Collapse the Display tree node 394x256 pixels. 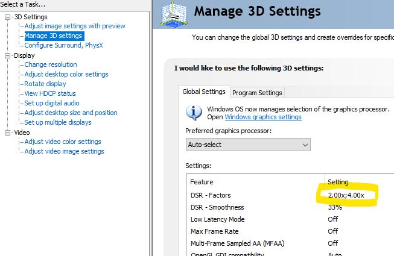pos(7,55)
